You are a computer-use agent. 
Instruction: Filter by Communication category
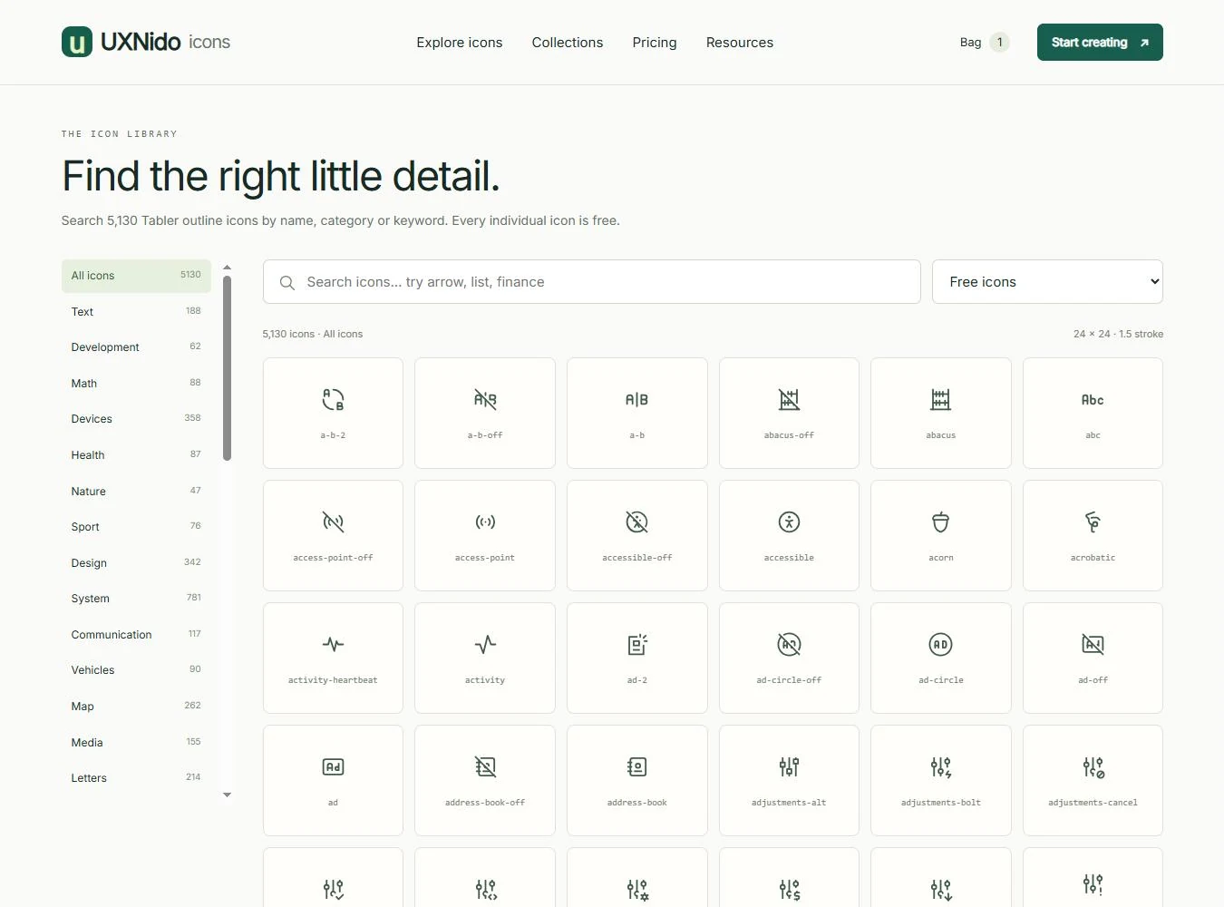click(136, 635)
